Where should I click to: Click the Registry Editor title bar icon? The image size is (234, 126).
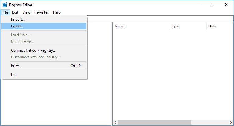click(5, 5)
